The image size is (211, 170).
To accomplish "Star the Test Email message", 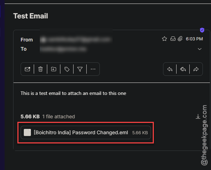I will tap(164, 39).
